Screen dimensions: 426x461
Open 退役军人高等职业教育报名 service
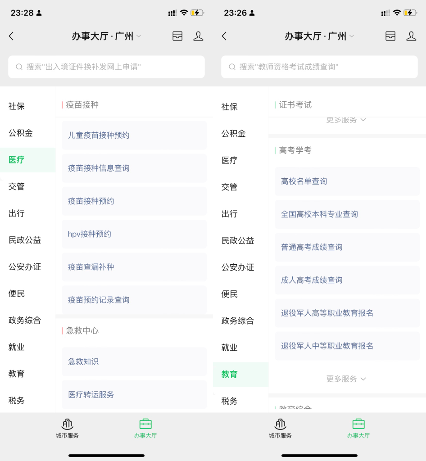347,313
